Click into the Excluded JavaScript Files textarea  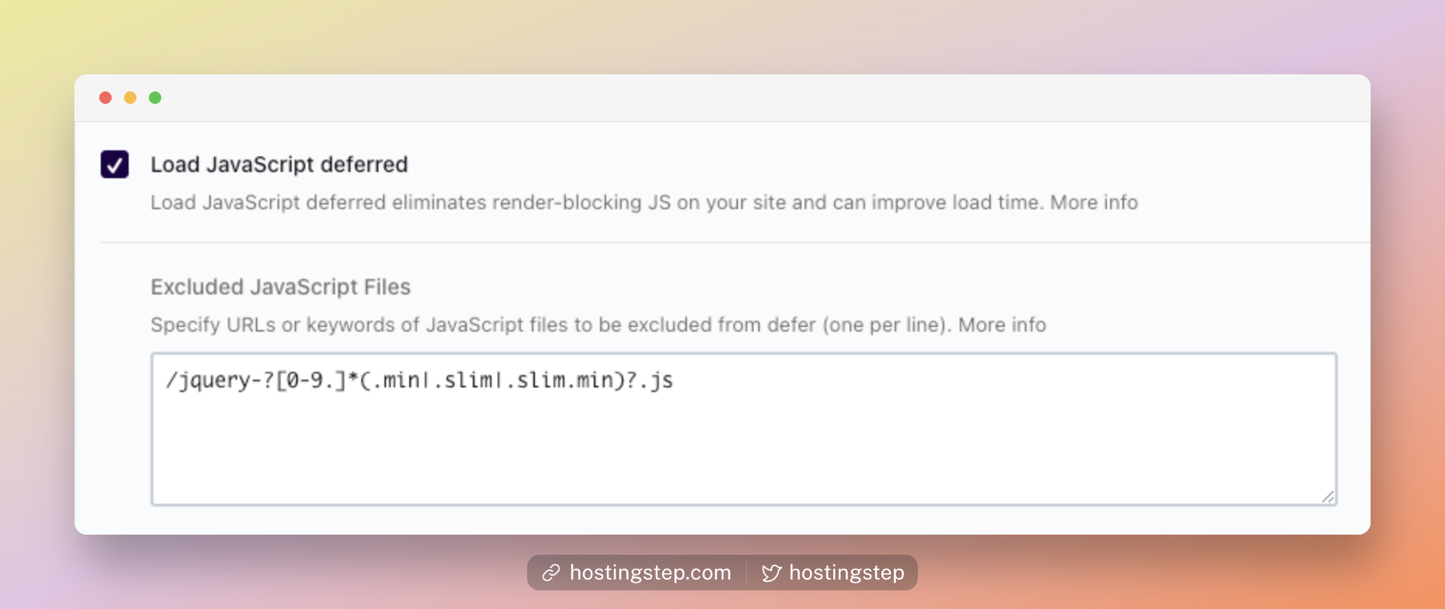click(x=744, y=429)
